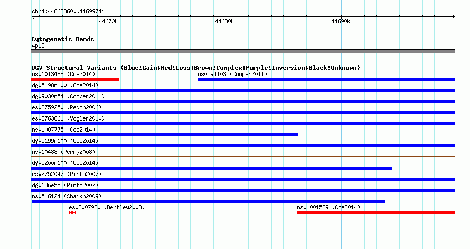470x249 pixels.
Task: Click the gray 4p13 cytogenetic band bar
Action: [243, 51]
